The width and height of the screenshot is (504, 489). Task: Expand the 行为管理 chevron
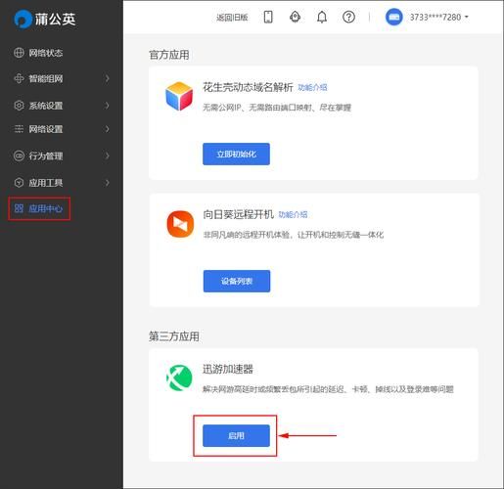[x=107, y=156]
